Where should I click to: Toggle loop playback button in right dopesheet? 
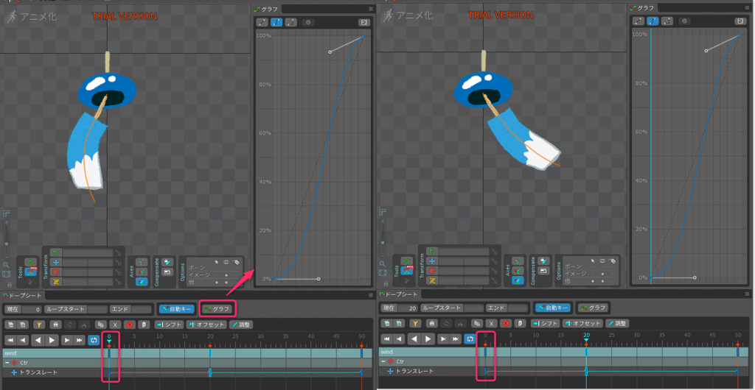470,339
